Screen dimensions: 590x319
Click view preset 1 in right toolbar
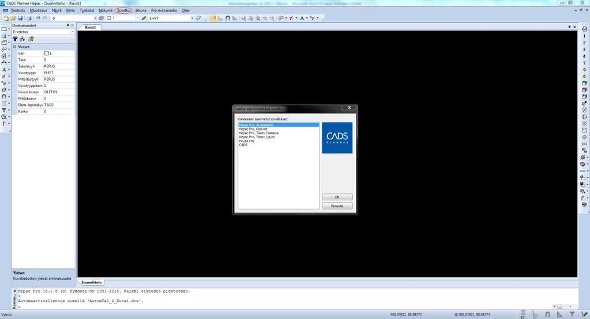tap(584, 36)
